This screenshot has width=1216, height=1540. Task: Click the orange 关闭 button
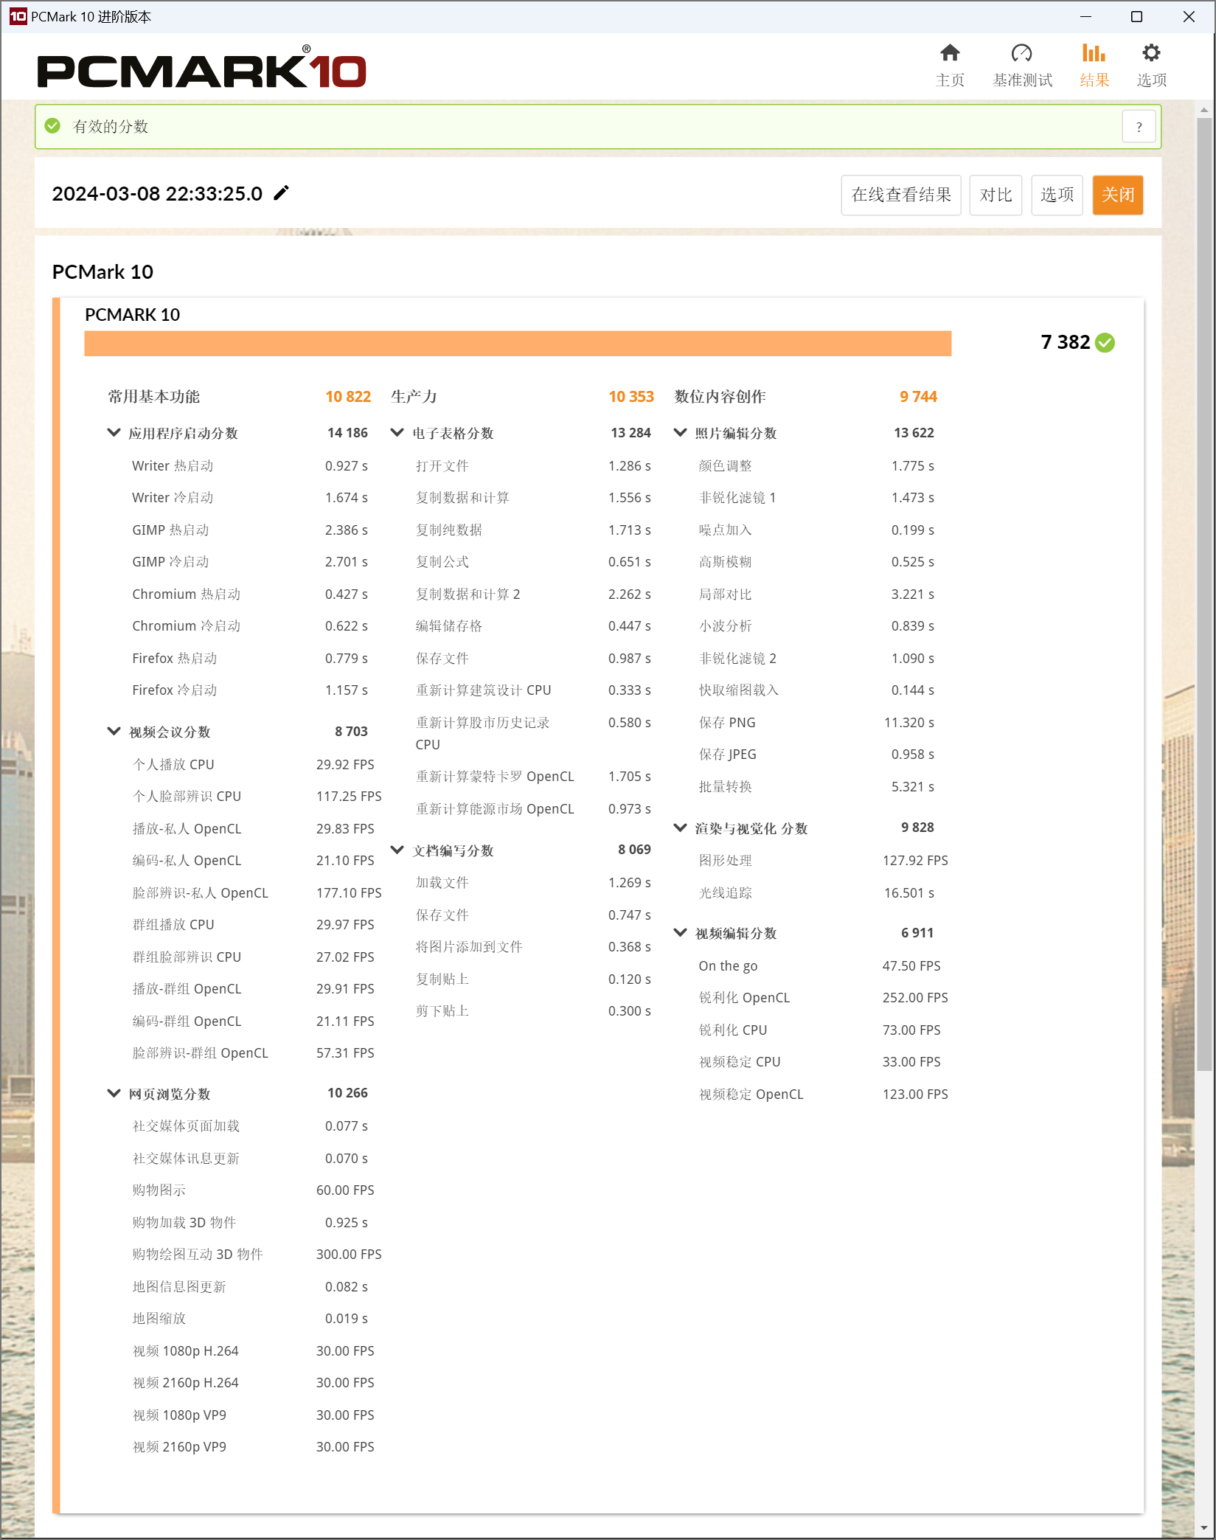[x=1118, y=195]
